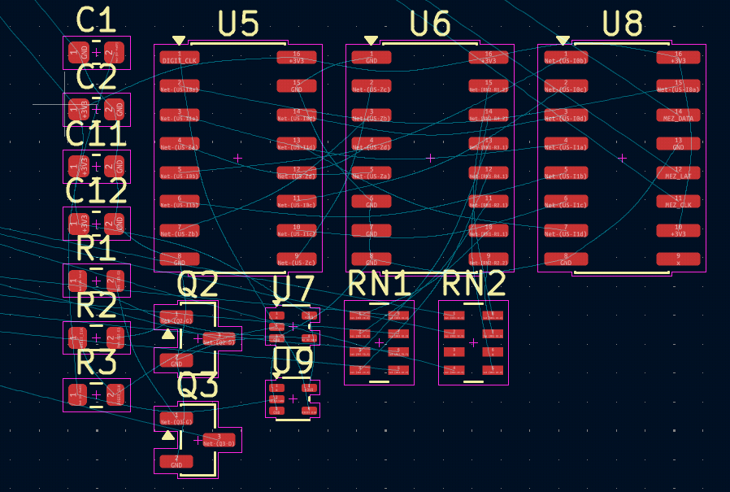This screenshot has width=730, height=492.
Task: Click C11 pad 1 on the +3V3 net
Action: point(78,167)
